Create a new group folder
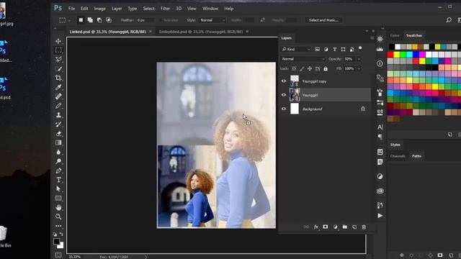 coord(344,227)
